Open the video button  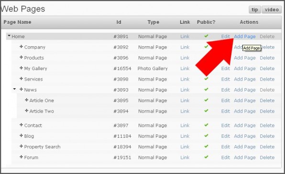272,10
